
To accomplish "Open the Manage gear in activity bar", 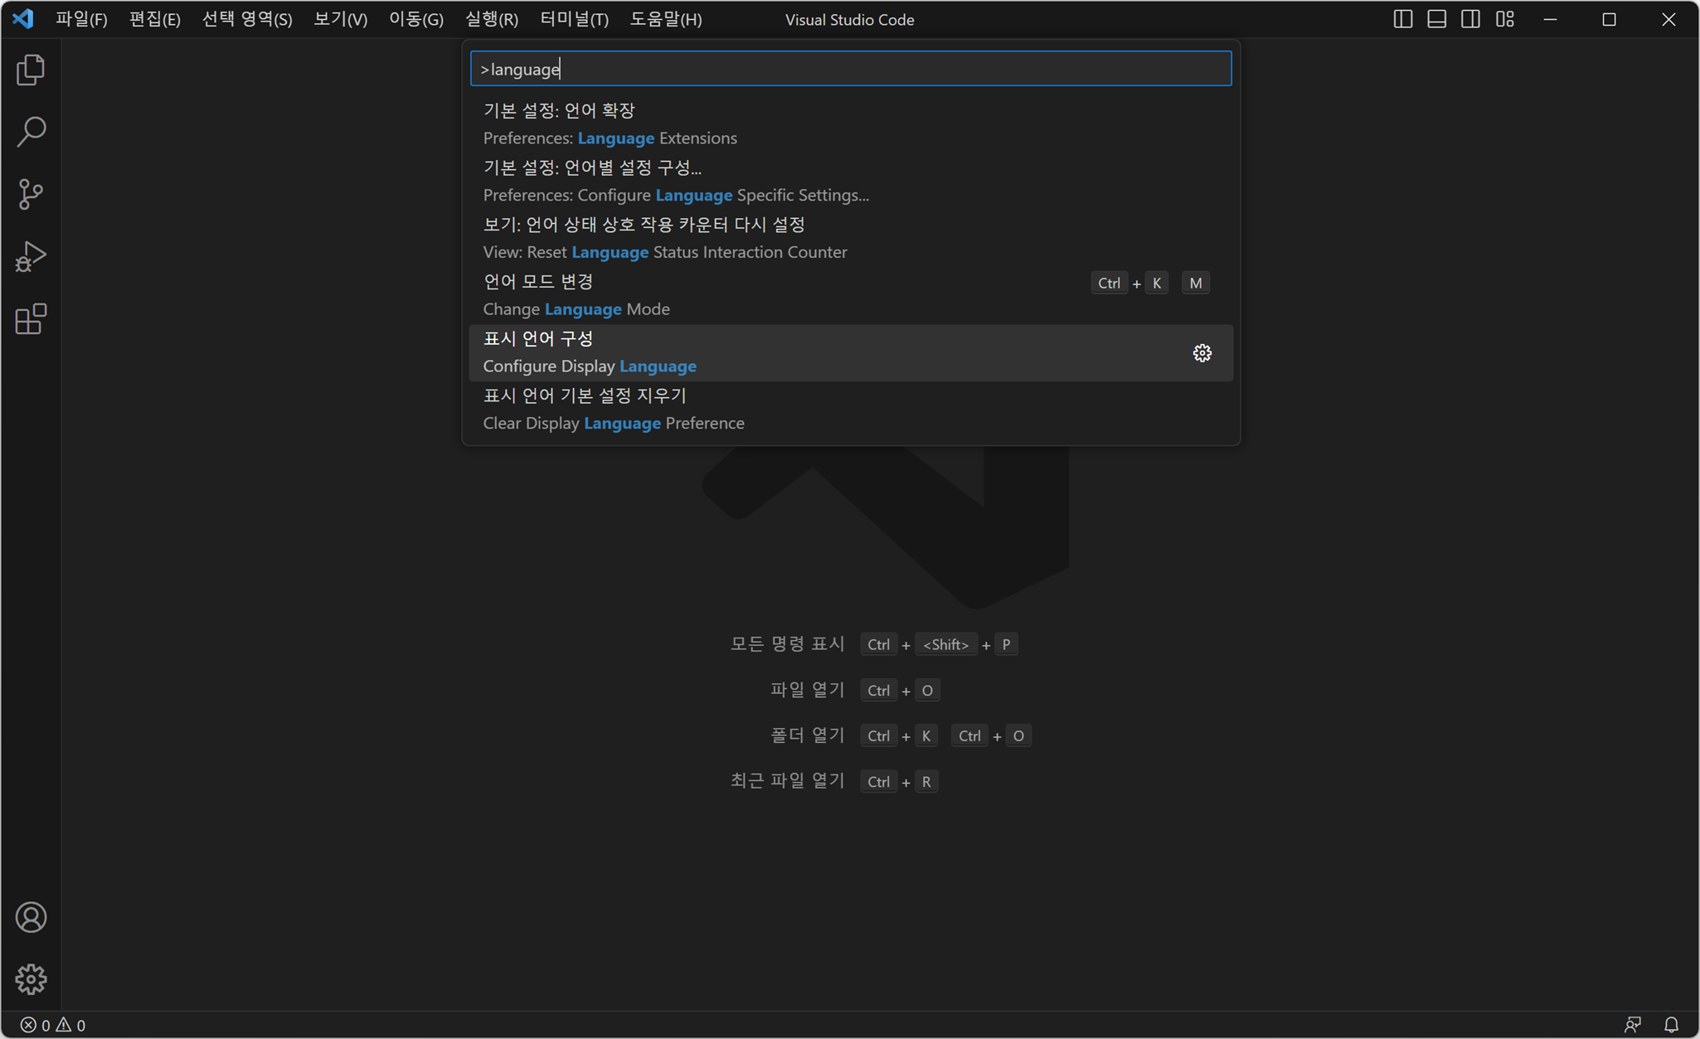I will (x=31, y=979).
